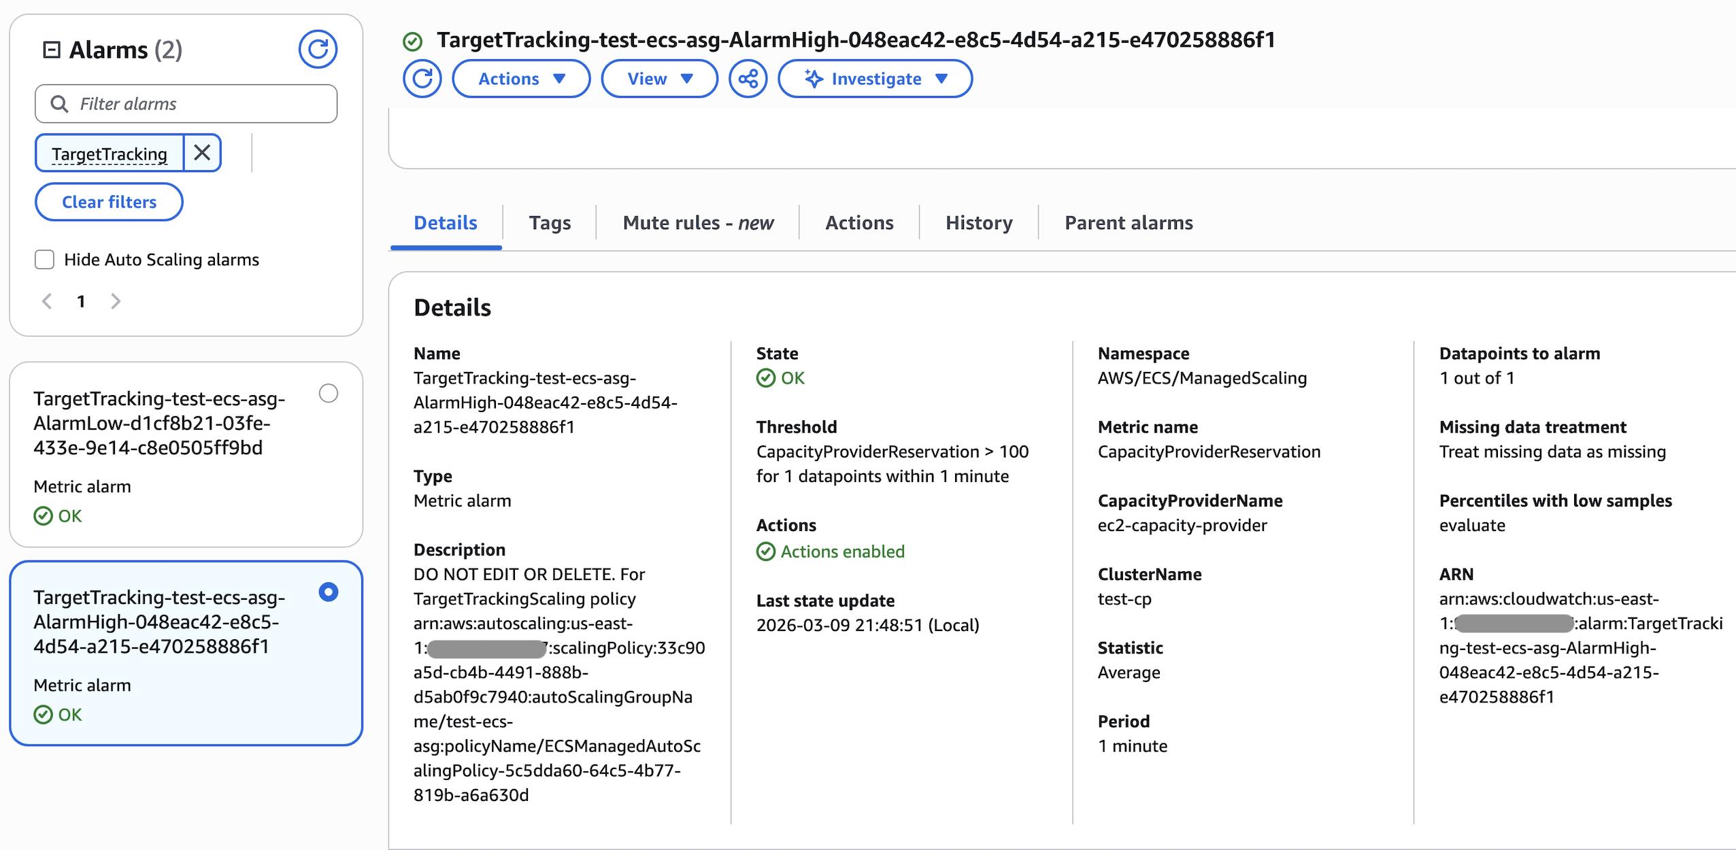Image resolution: width=1736 pixels, height=850 pixels.
Task: Click the Clear filters button
Action: click(109, 202)
